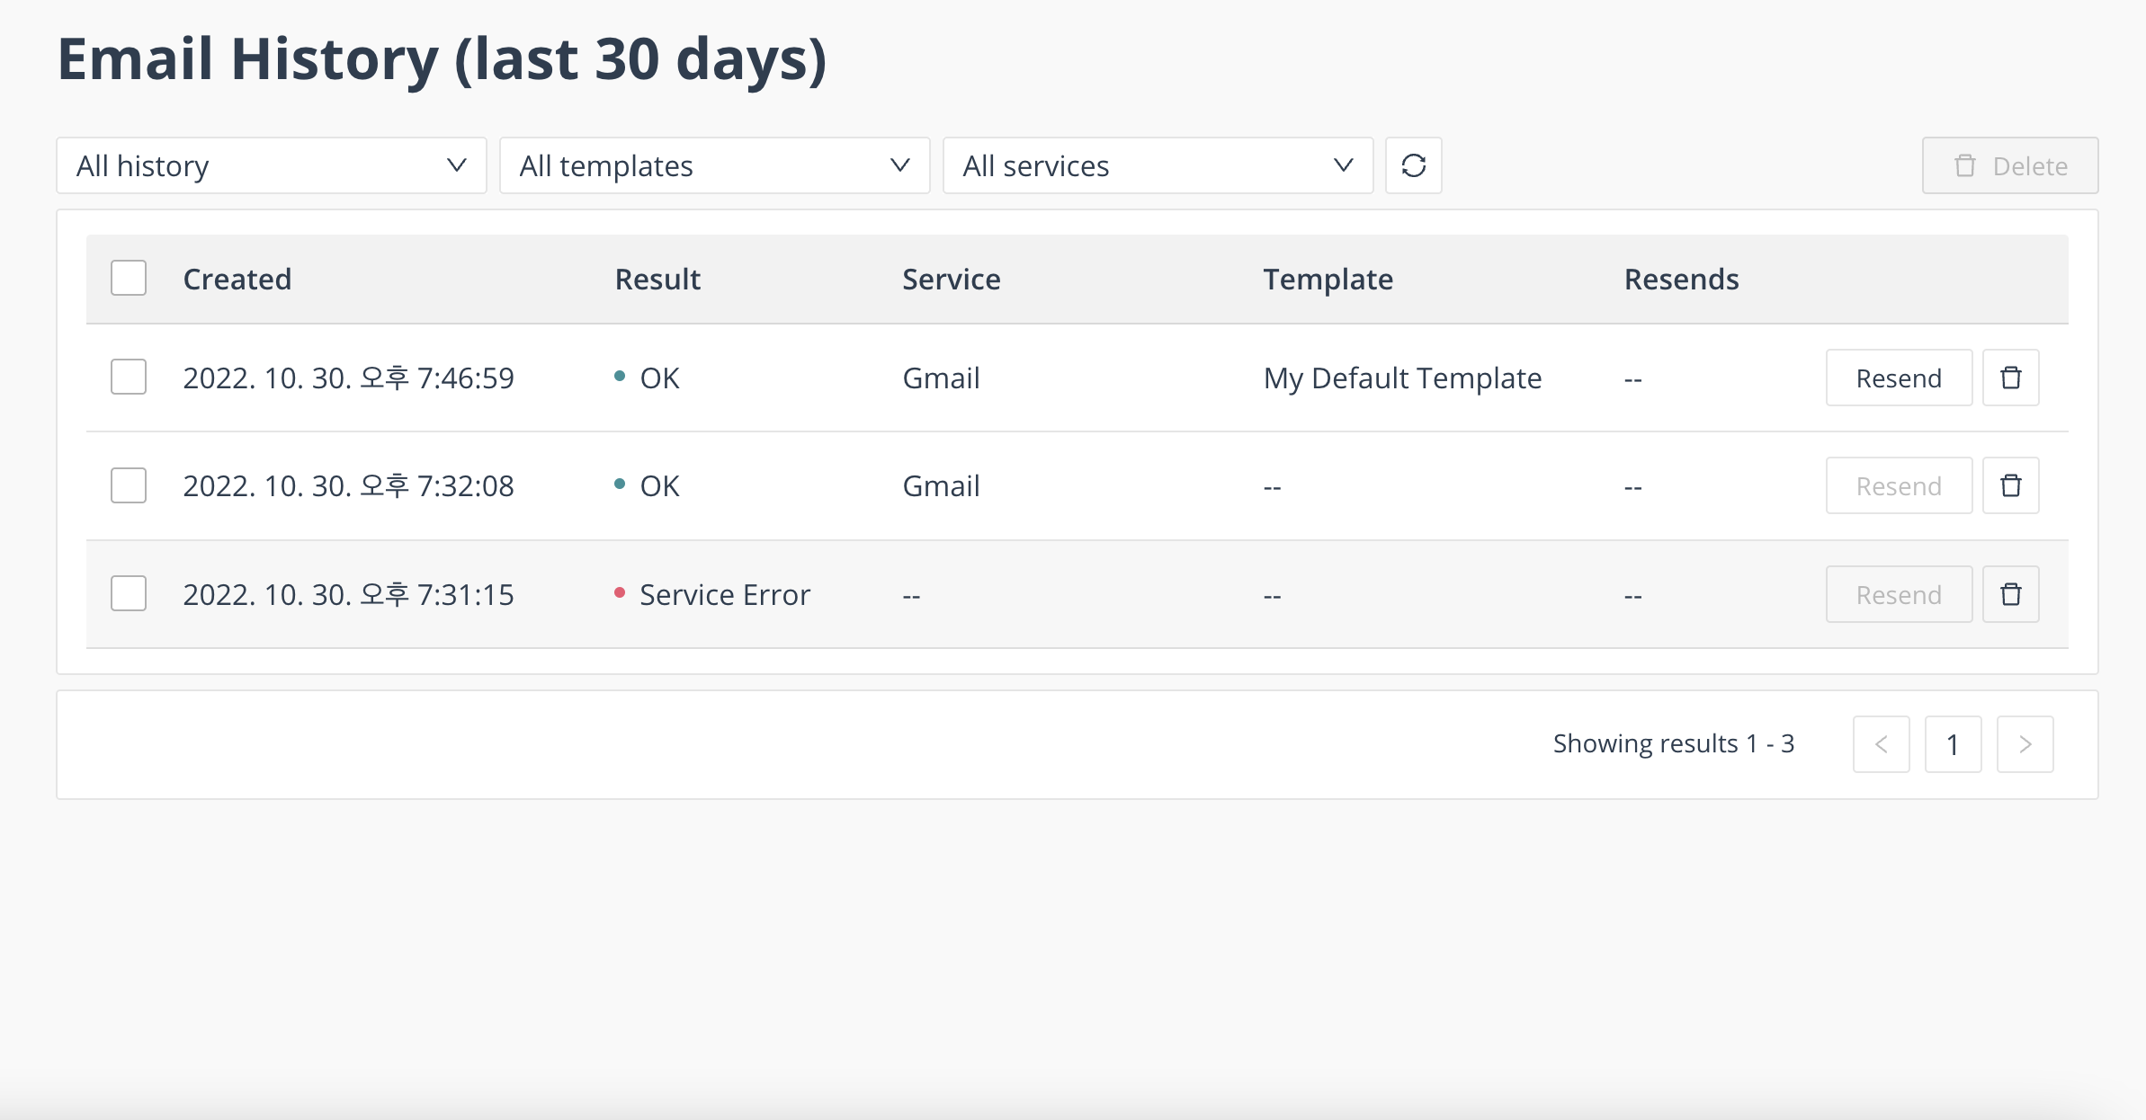
Task: Click the Delete button at top right
Action: pos(2009,165)
